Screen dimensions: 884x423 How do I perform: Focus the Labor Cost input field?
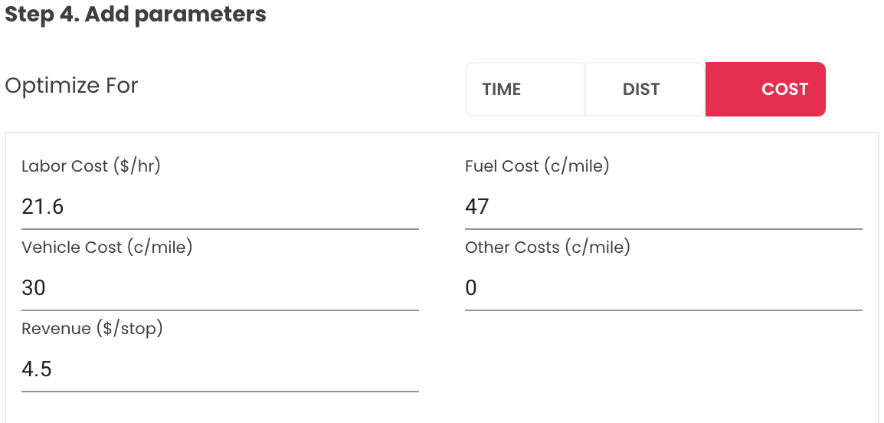pyautogui.click(x=220, y=207)
